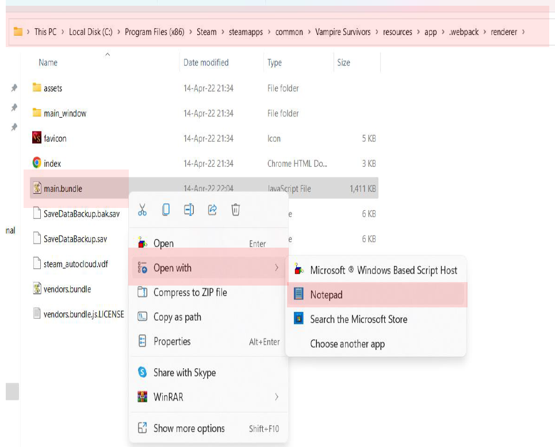This screenshot has height=447, width=555.
Task: Select Microsoft Windows Based Script Host
Action: (377, 270)
